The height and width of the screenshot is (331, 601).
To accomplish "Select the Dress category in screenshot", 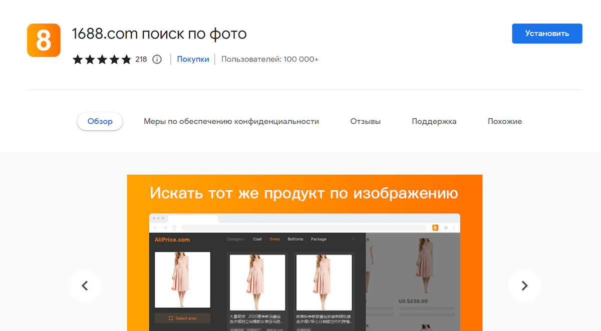I will point(274,239).
